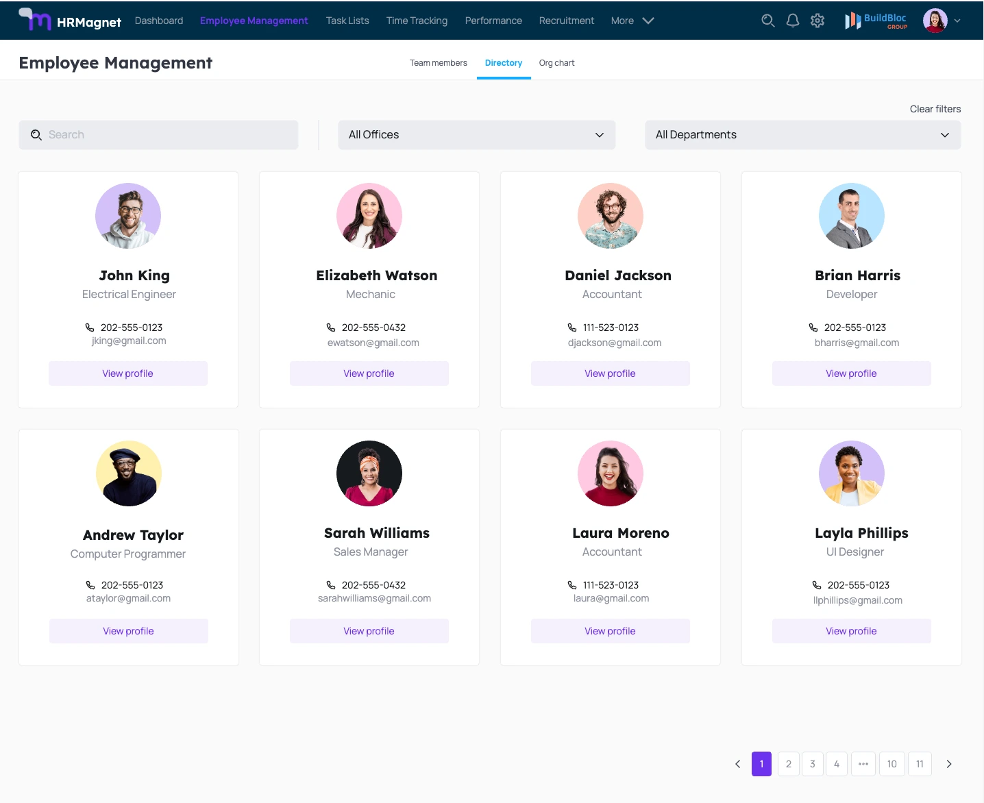Click Andrew Taylor's profile photo
The width and height of the screenshot is (984, 803).
[129, 473]
